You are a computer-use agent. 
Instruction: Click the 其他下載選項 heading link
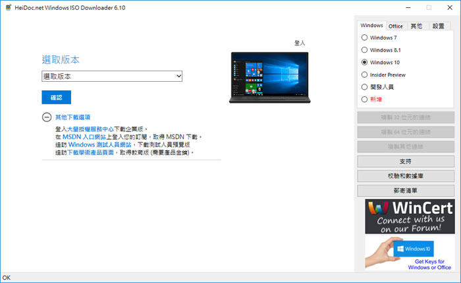[x=72, y=117]
